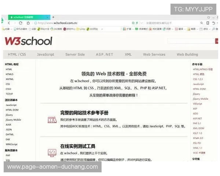Open the 翻译 translate dropdown
Image resolution: width=220 pixels, height=176 pixels.
click(180, 29)
